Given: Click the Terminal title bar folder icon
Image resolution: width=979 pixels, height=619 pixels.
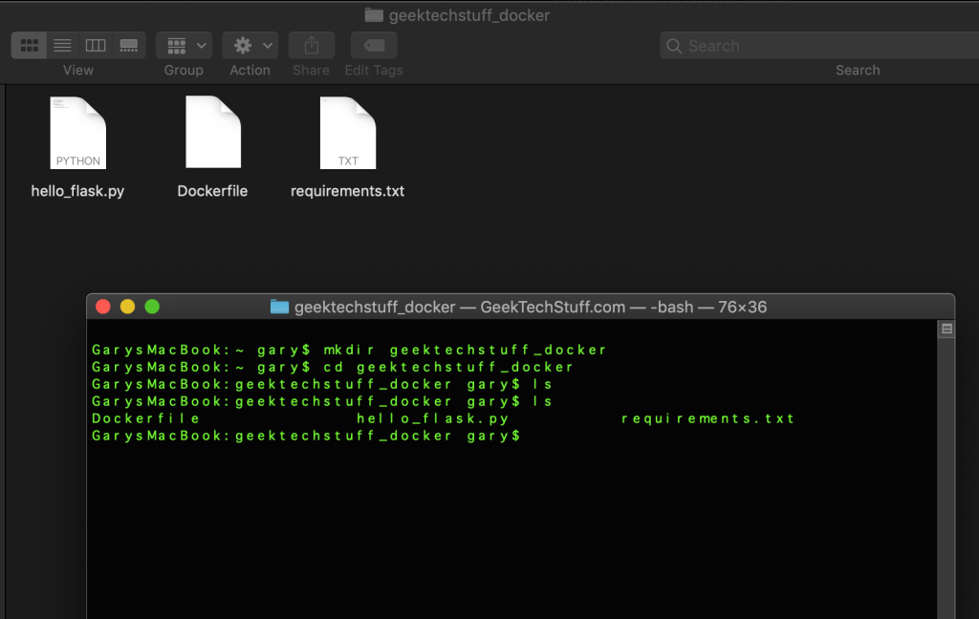Looking at the screenshot, I should click(x=279, y=307).
